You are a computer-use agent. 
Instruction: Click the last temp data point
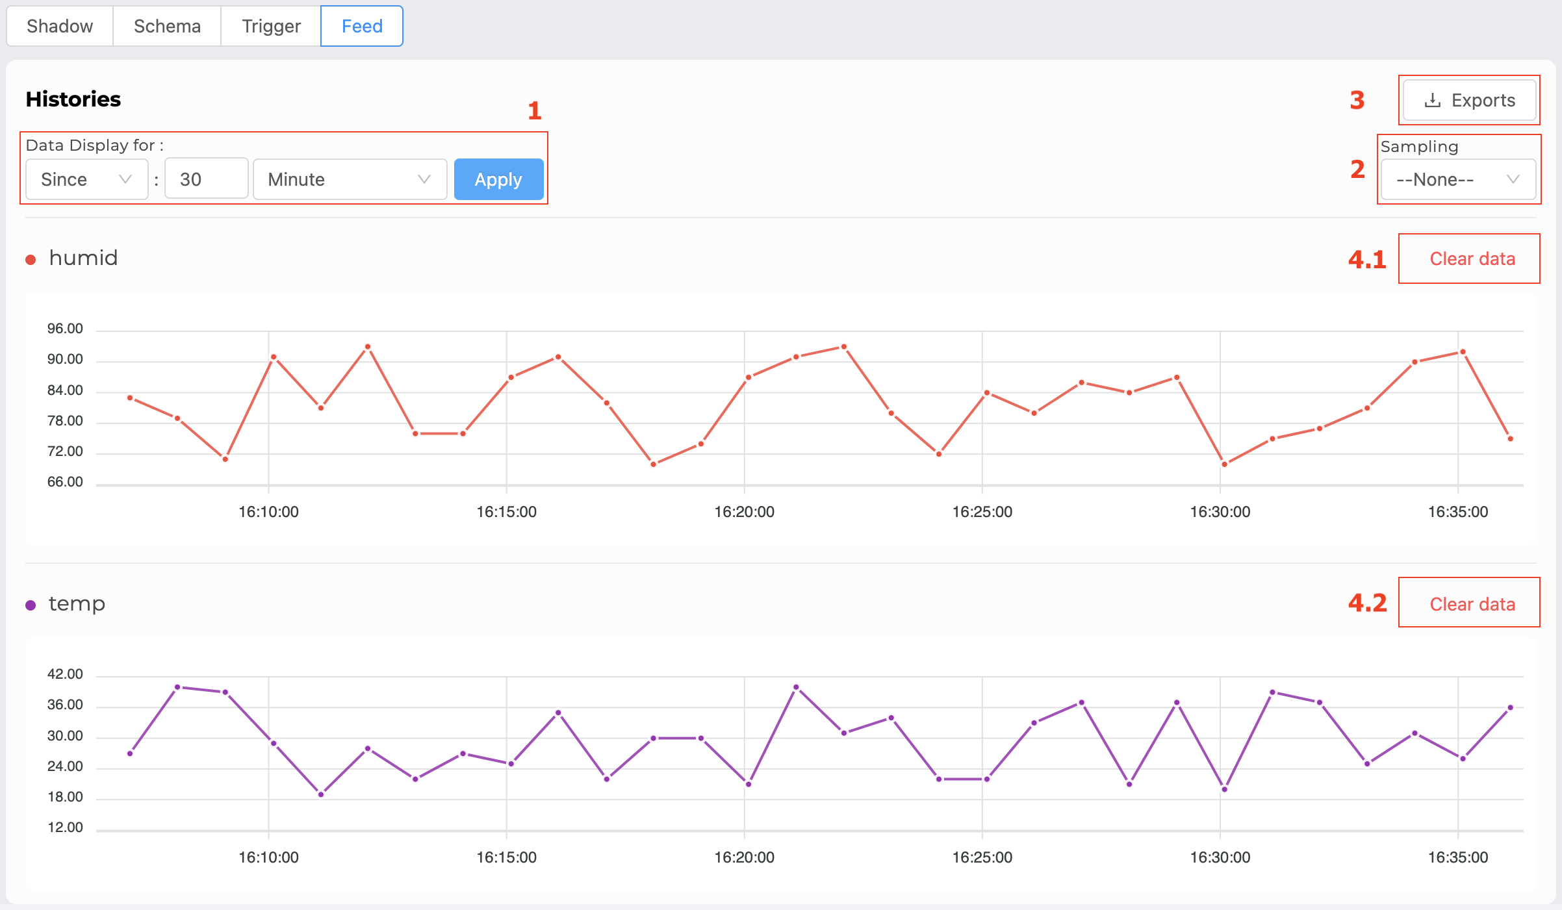[1510, 707]
